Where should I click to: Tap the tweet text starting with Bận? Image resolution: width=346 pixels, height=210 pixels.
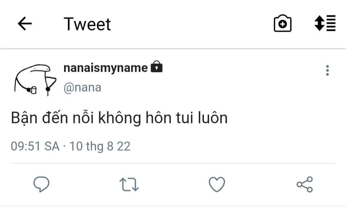point(119,118)
